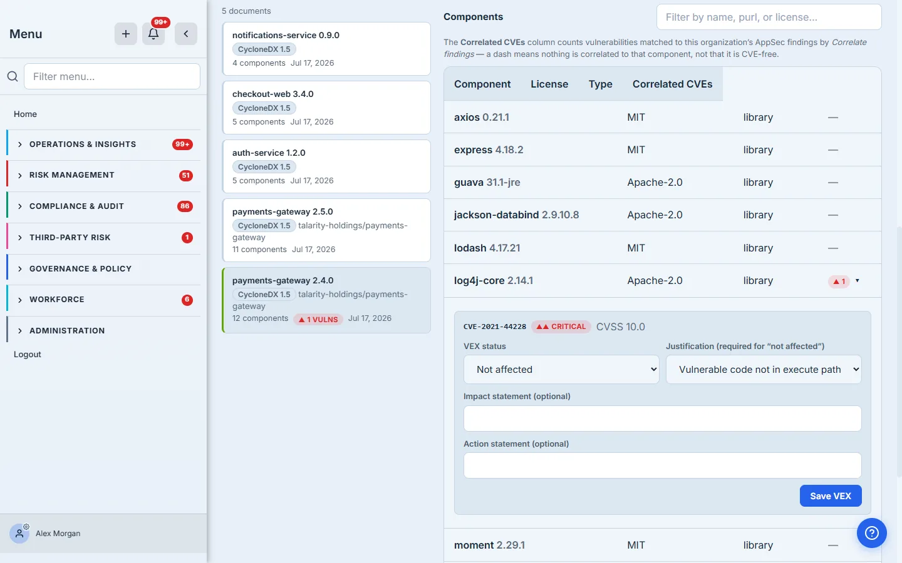Click the Action statement text field
Screen dimensions: 902x563
[x=663, y=466]
